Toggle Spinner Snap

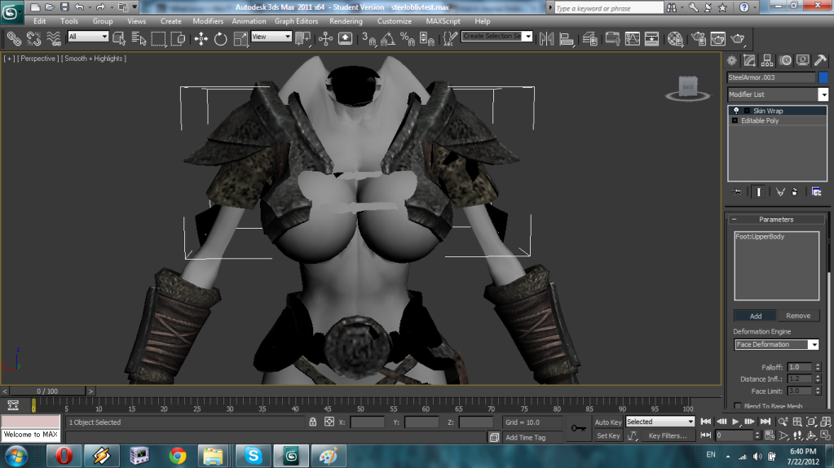(427, 39)
